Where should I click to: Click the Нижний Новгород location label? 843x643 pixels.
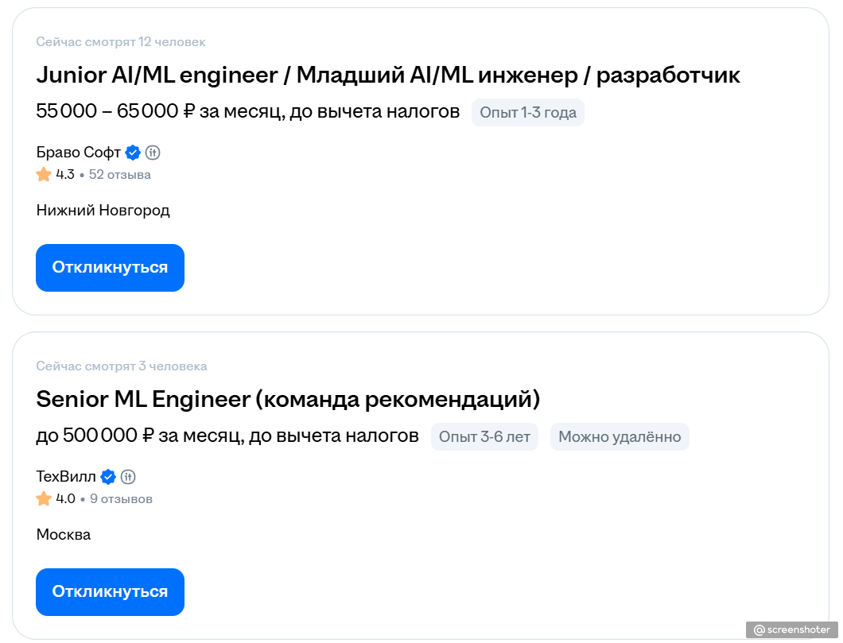pos(103,210)
